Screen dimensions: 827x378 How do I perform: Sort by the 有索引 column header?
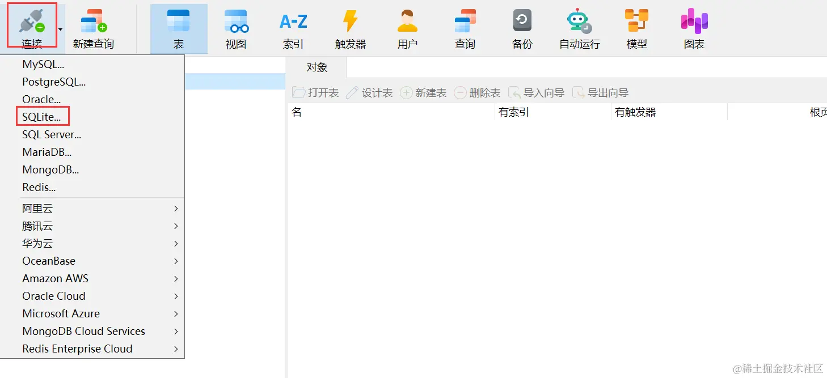click(x=553, y=112)
